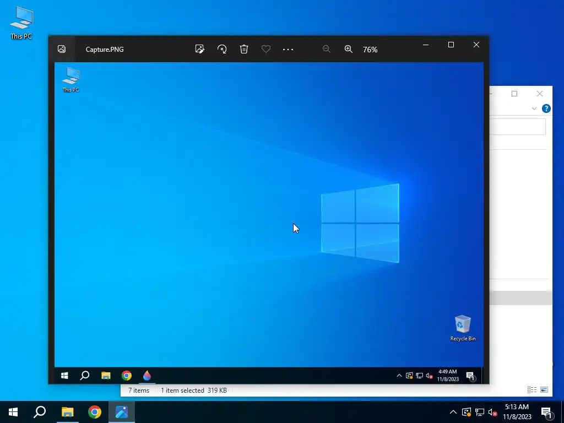This screenshot has height=423, width=564.
Task: Open taskbar Search
Action: (40, 412)
